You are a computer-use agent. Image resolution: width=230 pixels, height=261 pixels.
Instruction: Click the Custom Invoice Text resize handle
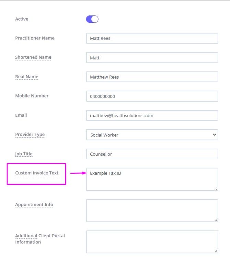pyautogui.click(x=216, y=188)
